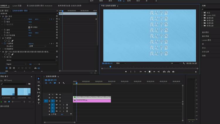Open the 音频 workspace tab
The height and width of the screenshot is (124, 220).
129,1
